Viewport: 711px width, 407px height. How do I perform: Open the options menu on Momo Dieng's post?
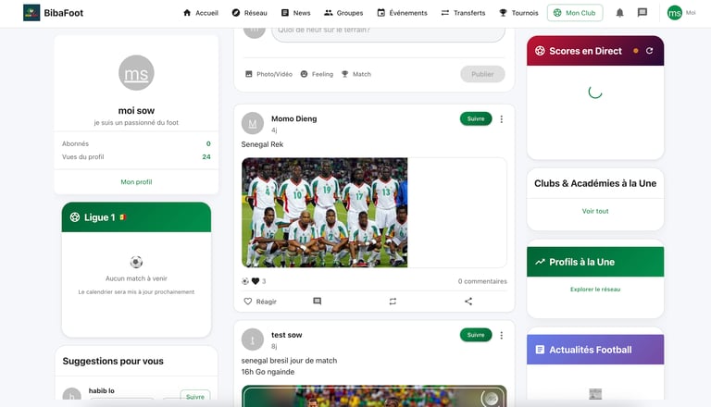(x=501, y=119)
